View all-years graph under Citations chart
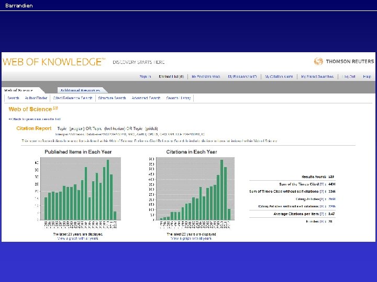Viewport: 377px width, 282px height. 191,238
